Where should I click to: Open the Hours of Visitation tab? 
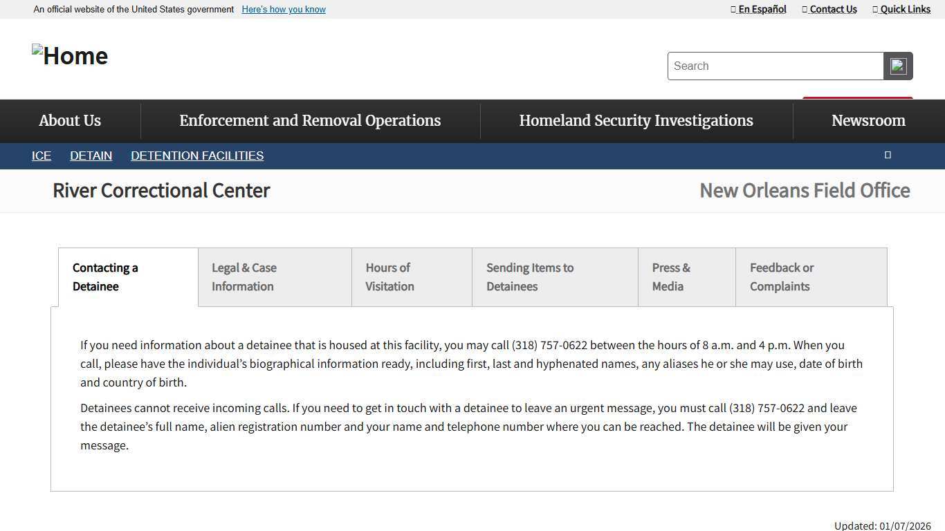click(411, 277)
